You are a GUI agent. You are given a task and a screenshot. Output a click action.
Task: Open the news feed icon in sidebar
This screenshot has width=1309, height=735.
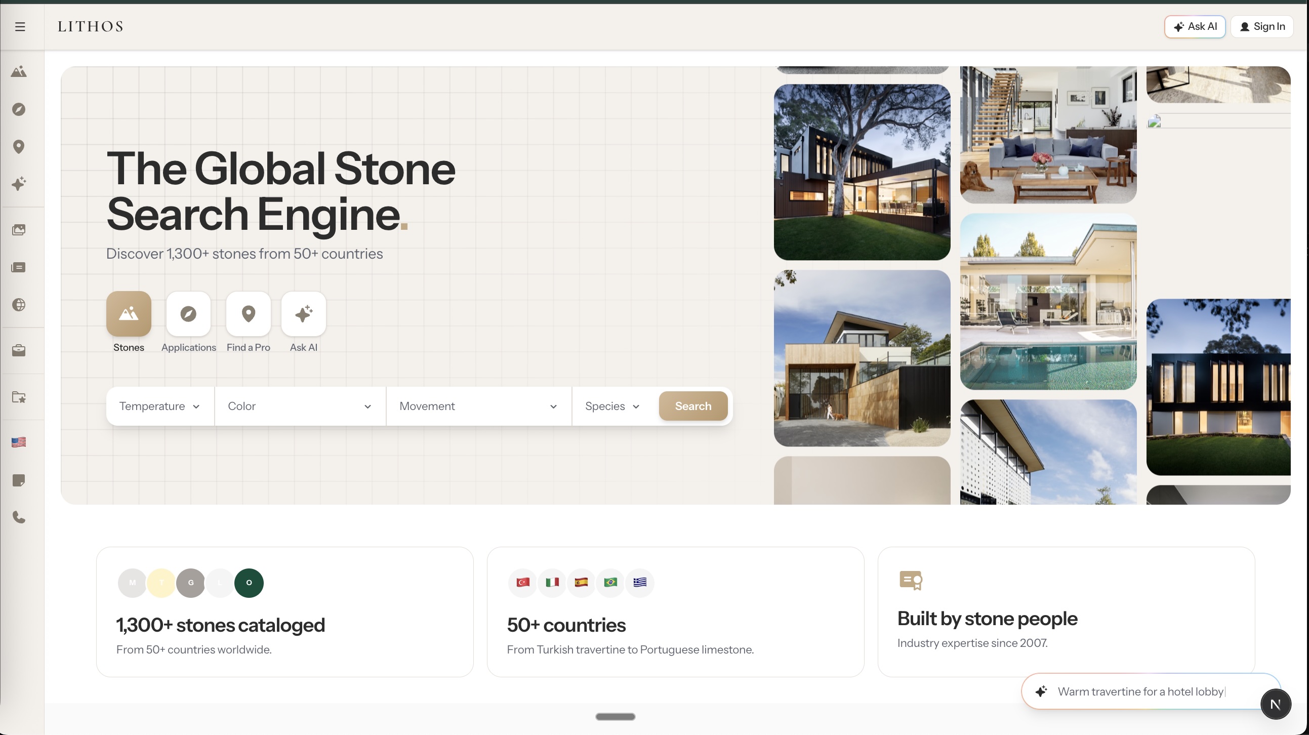(x=19, y=267)
